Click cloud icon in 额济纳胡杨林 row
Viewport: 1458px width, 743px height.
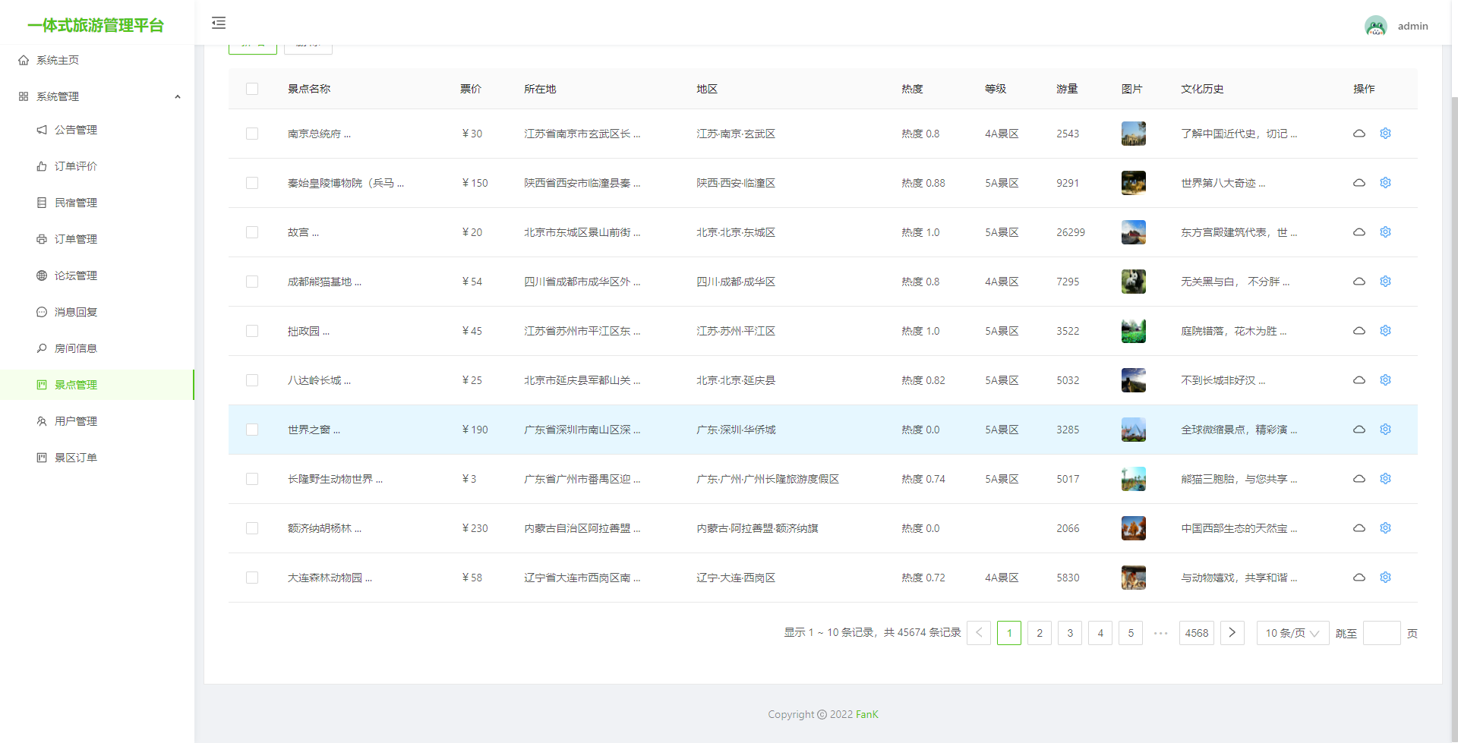[x=1359, y=528]
